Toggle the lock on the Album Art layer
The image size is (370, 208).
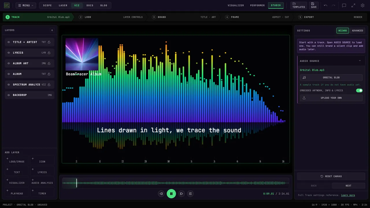pyautogui.click(x=49, y=63)
